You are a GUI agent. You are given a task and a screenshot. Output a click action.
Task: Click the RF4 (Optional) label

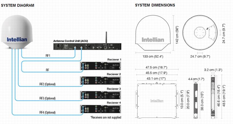tap(47, 112)
